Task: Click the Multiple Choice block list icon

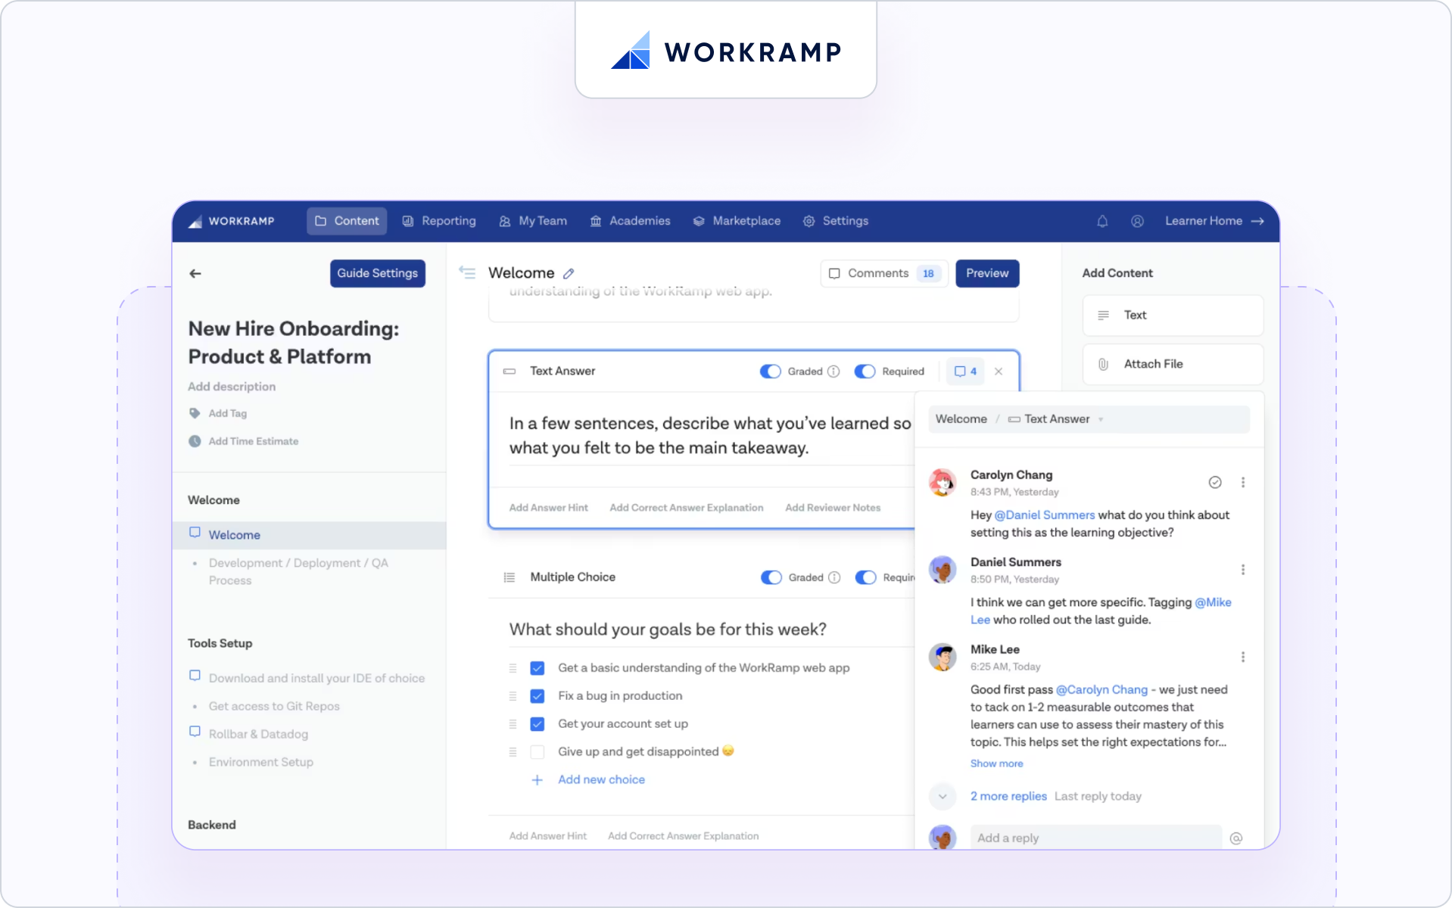Action: point(509,577)
